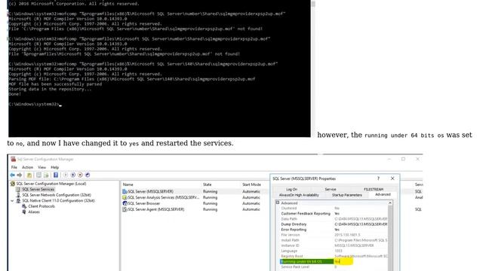Select SQL Server Configuration Manager (Local) root node
Image resolution: width=483 pixels, height=271 pixels.
(x=51, y=184)
